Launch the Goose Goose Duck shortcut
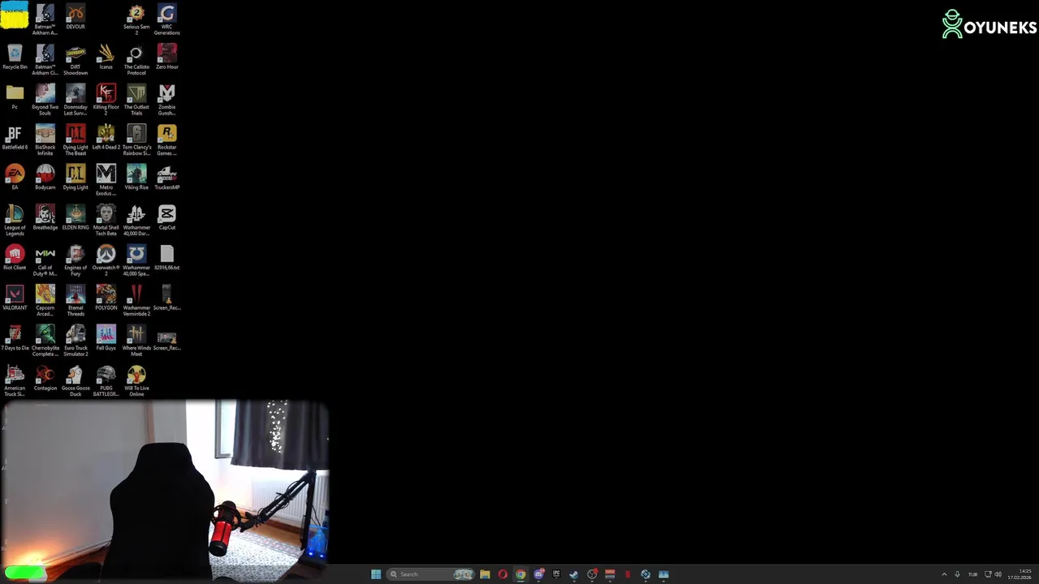 point(75,380)
